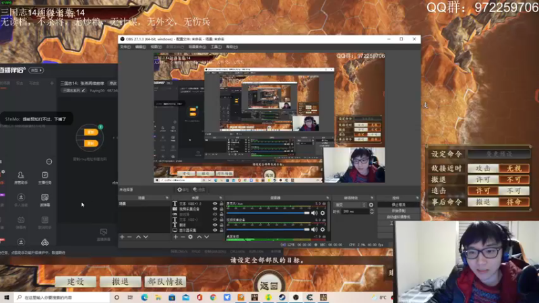Image resolution: width=539 pixels, height=303 pixels.
Task: Click the transition duration stepper arrows
Action: click(x=372, y=211)
